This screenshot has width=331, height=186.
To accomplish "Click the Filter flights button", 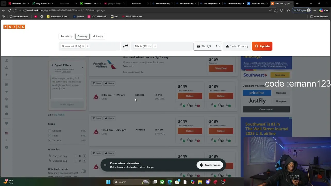I will coord(67,105).
